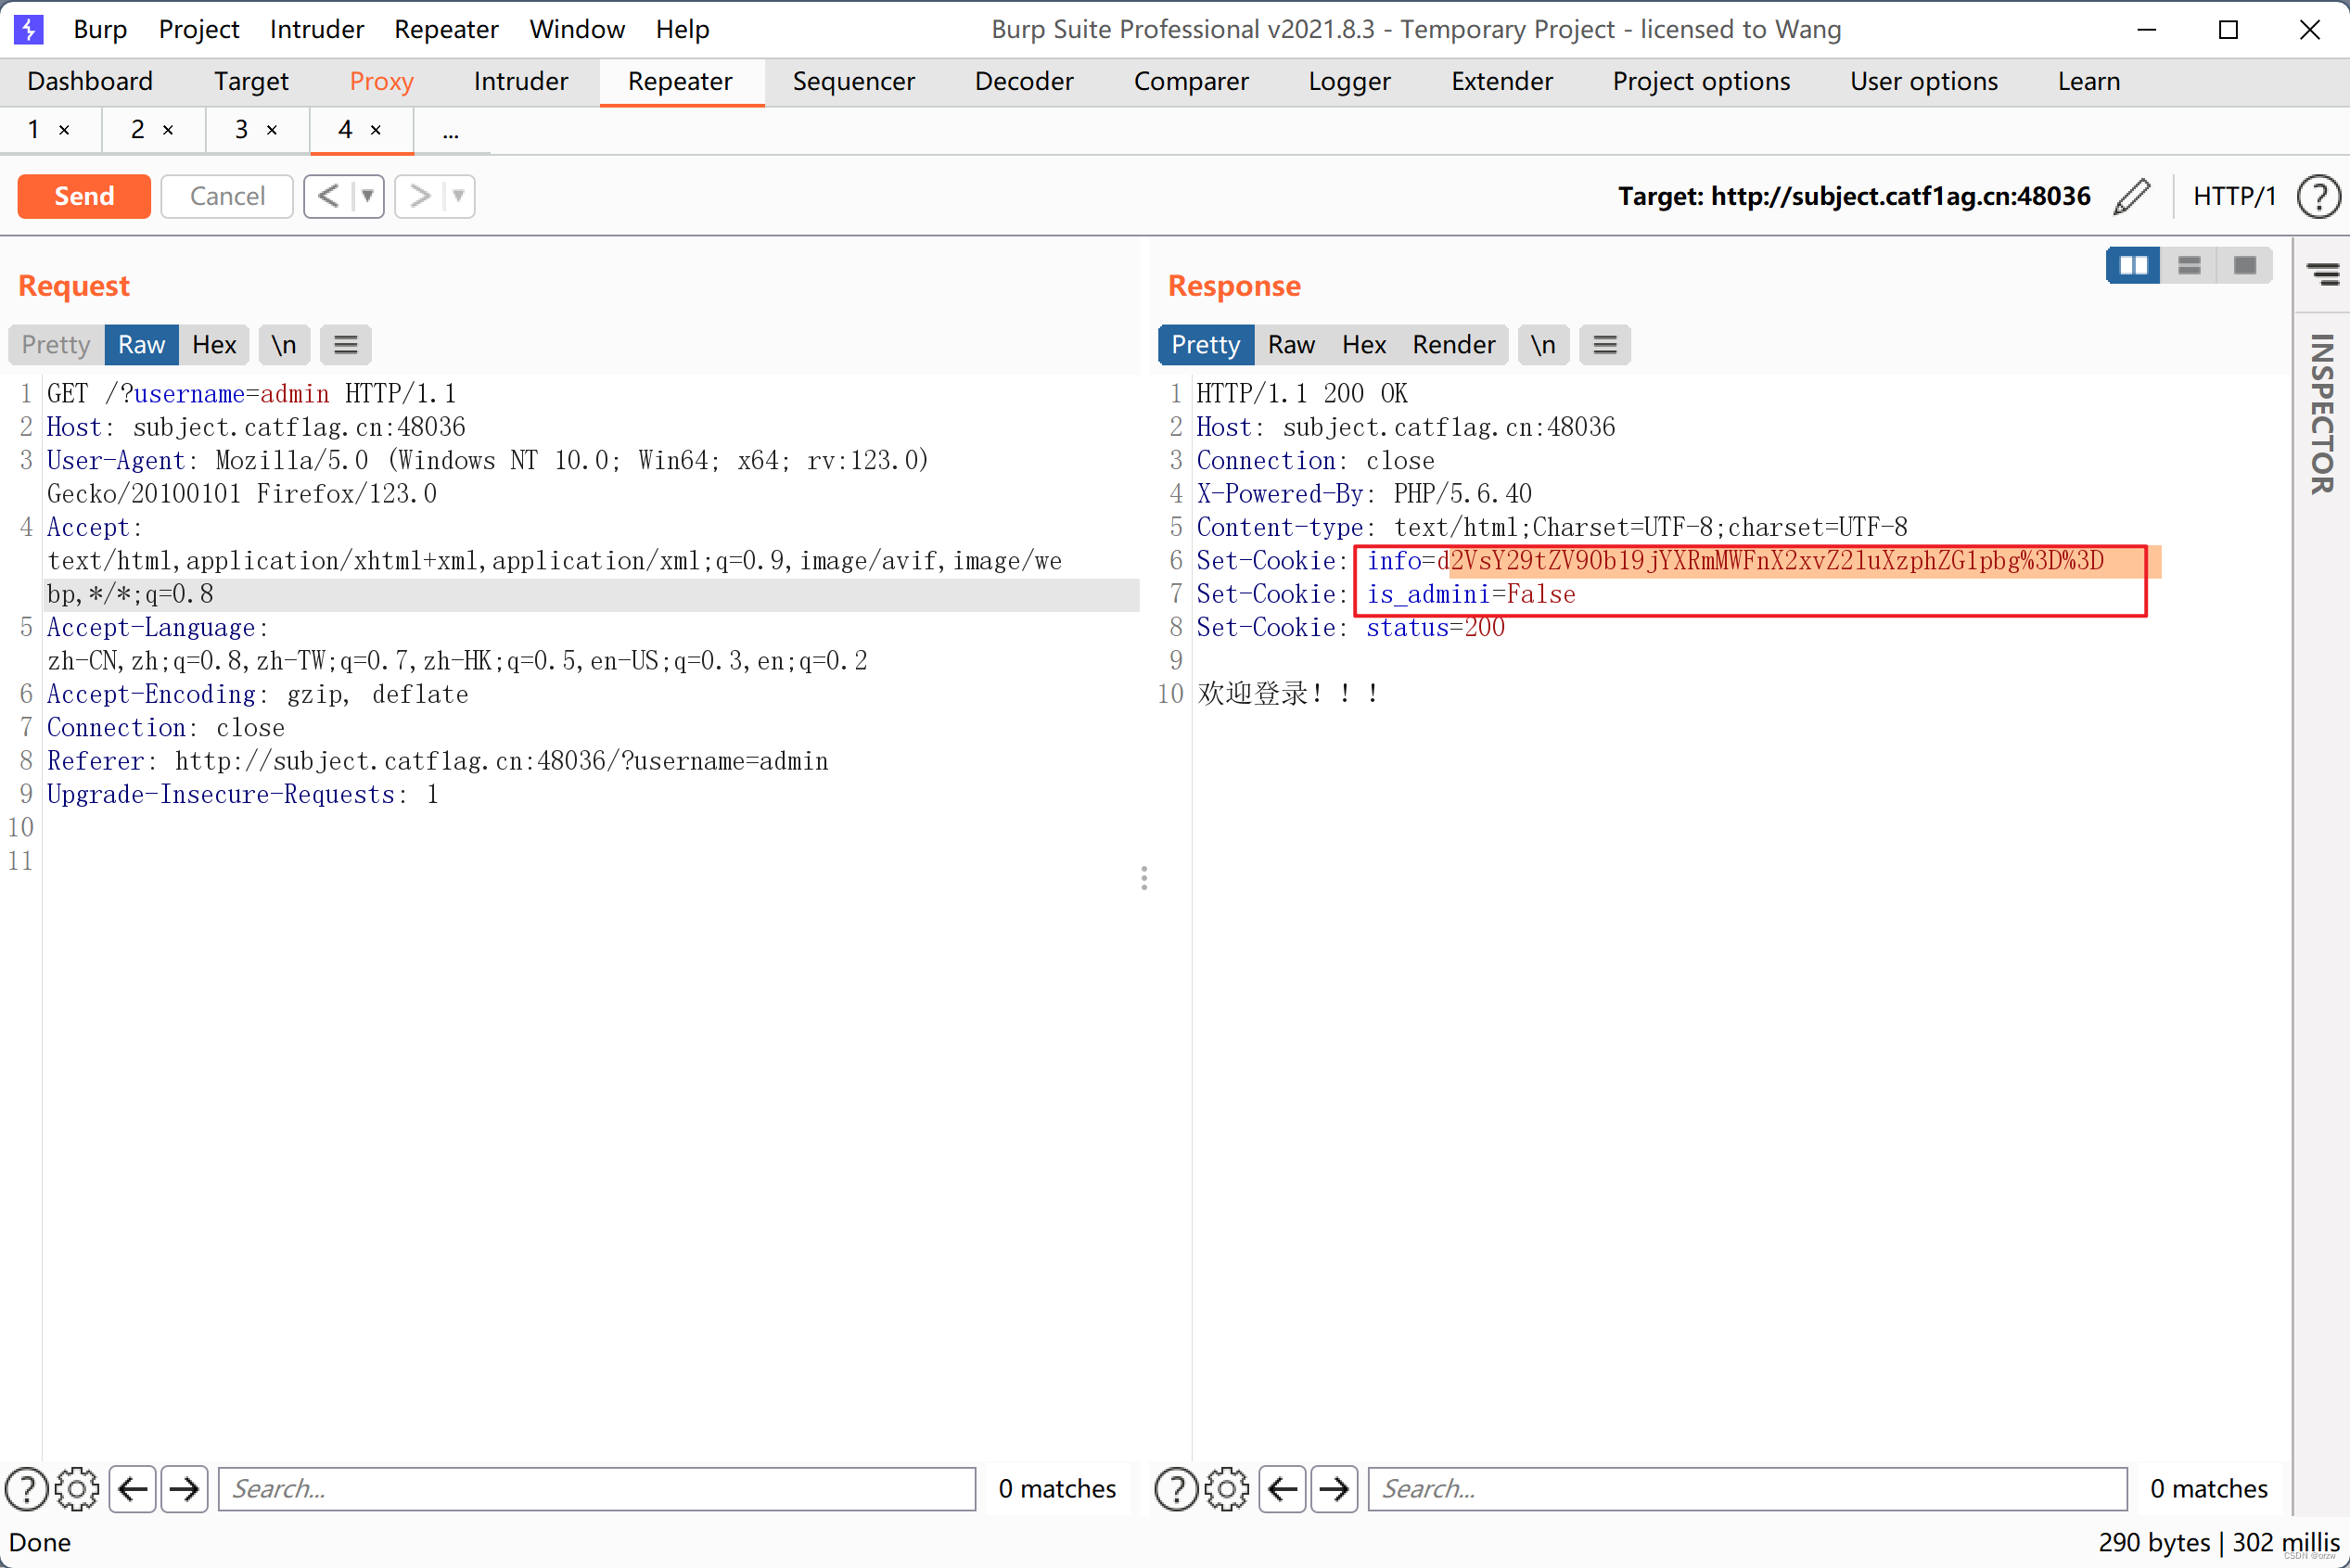Open new Repeater tab with ellipsis
2350x1568 pixels.
[x=451, y=131]
